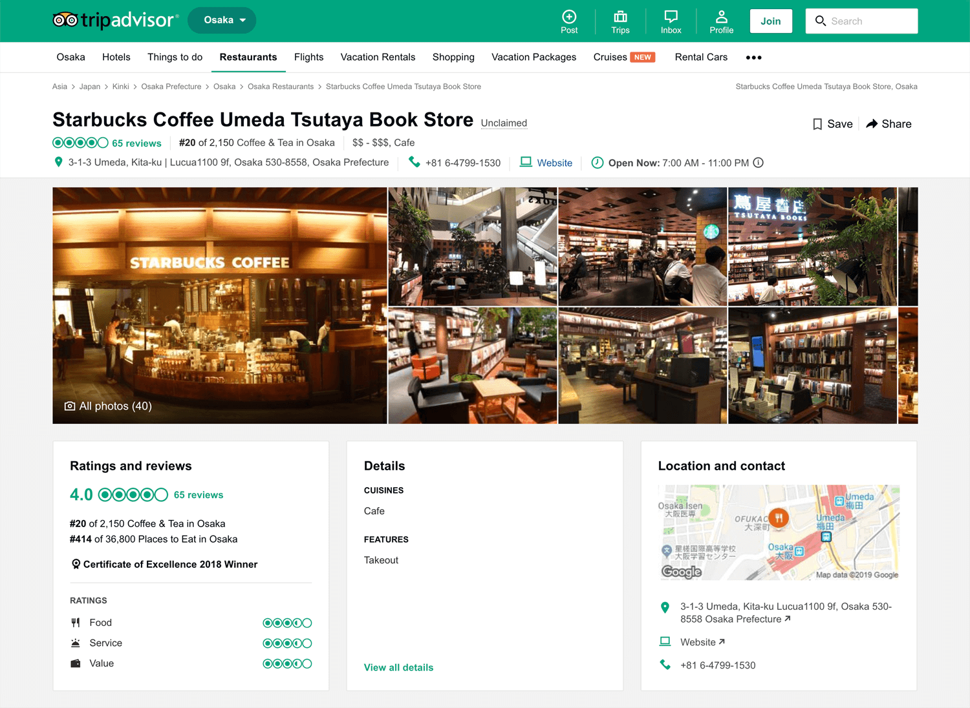970x708 pixels.
Task: Open the atrium escalator photo thumbnail
Action: tap(473, 246)
